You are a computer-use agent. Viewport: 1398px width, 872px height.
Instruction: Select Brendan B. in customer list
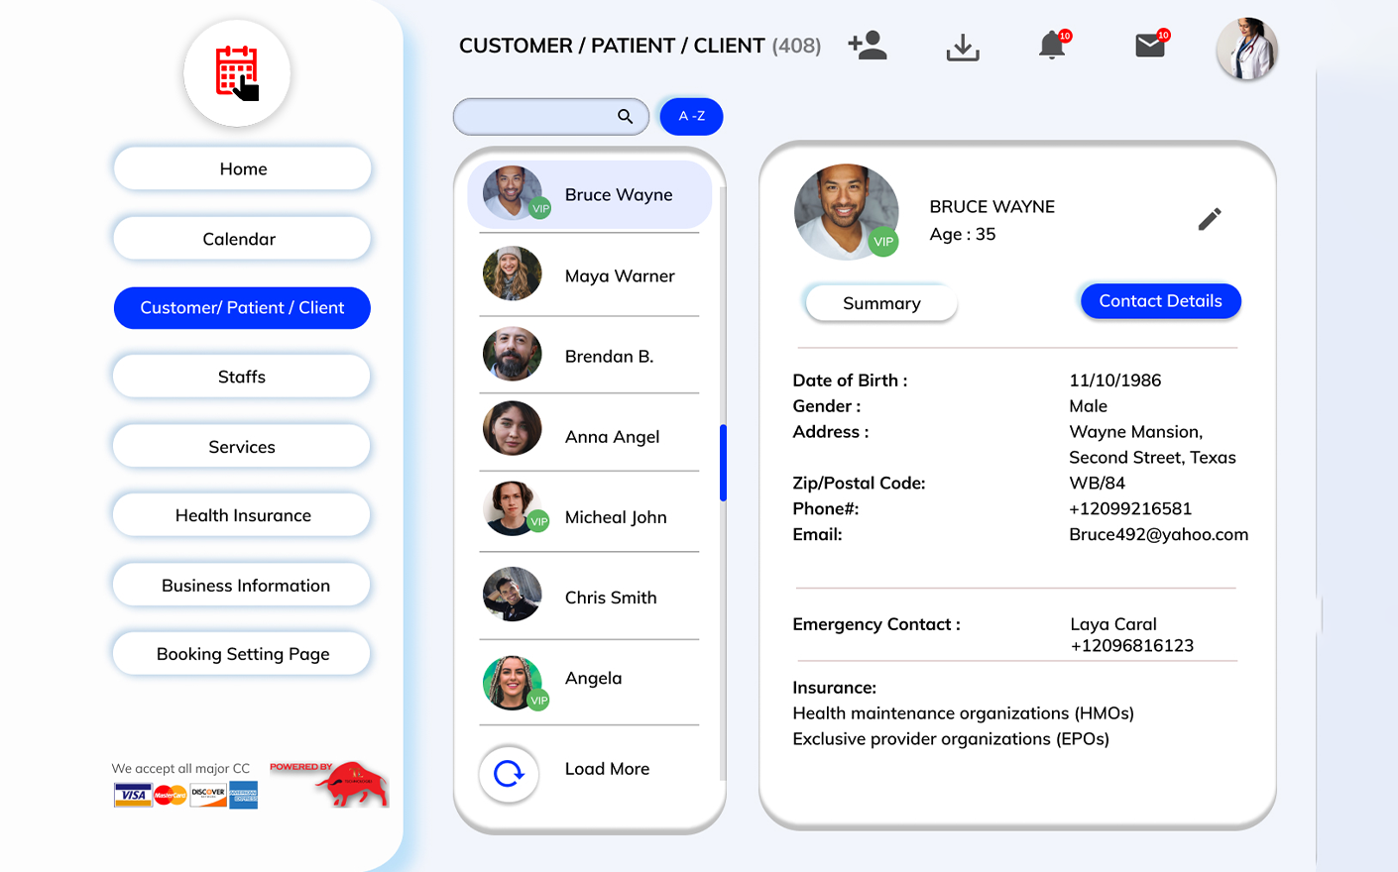coord(590,356)
